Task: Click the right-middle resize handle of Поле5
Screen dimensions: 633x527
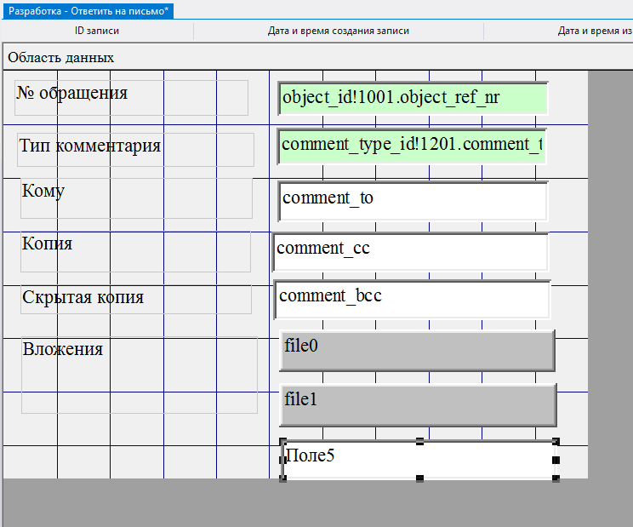Action: click(556, 460)
